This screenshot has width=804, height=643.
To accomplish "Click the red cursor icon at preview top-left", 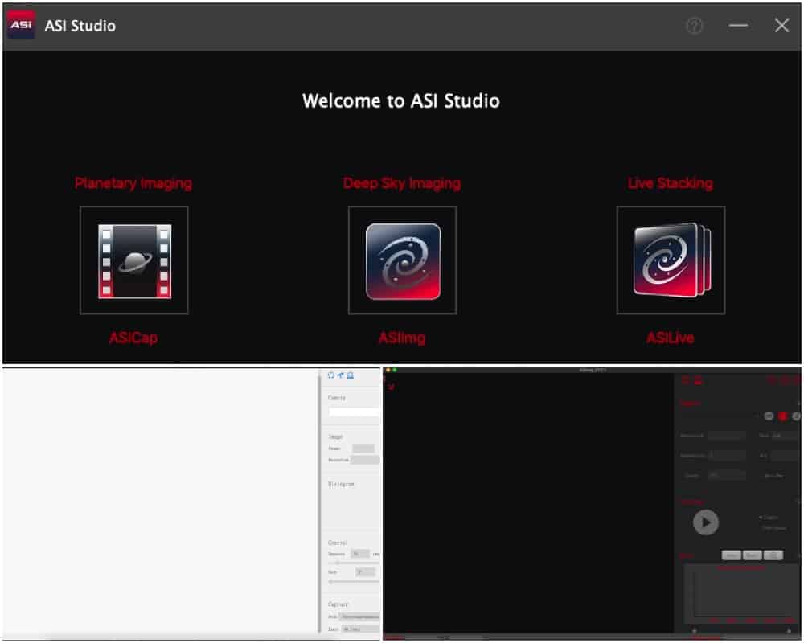I will (x=391, y=387).
